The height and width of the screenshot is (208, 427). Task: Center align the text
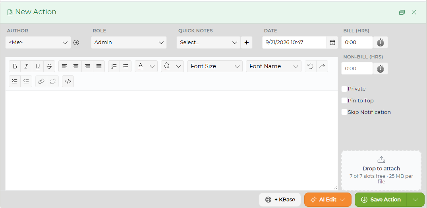[x=76, y=66]
